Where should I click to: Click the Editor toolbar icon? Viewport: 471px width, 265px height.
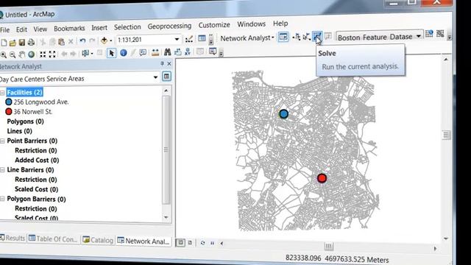pyautogui.click(x=189, y=39)
